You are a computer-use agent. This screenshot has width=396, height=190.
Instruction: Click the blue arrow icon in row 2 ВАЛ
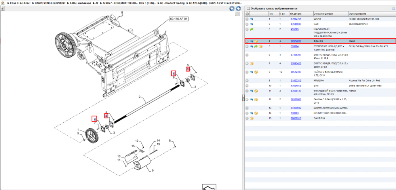(251, 24)
